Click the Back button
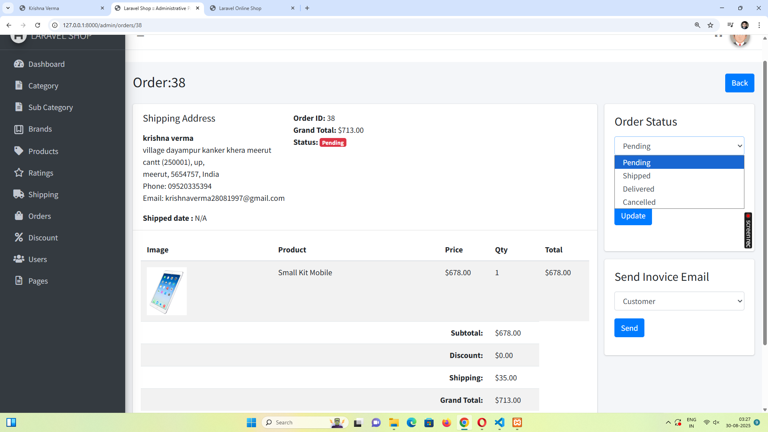 tap(740, 83)
